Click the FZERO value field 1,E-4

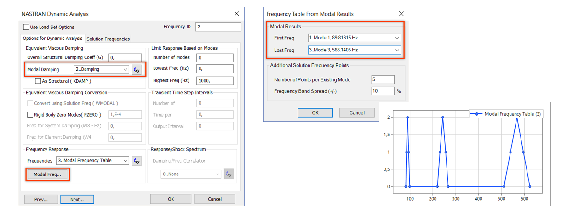[125, 115]
